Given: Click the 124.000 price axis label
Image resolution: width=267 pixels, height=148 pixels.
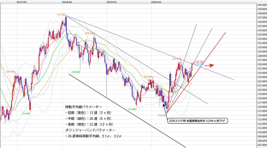Looking at the screenshot, I should (x=262, y=73).
